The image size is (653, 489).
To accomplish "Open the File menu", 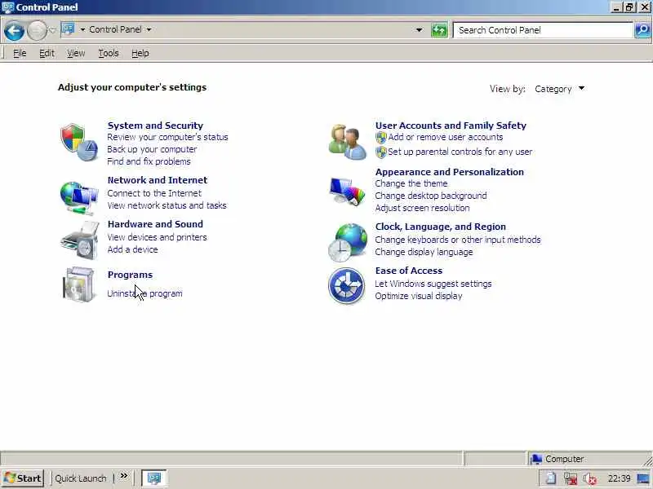I will 20,53.
